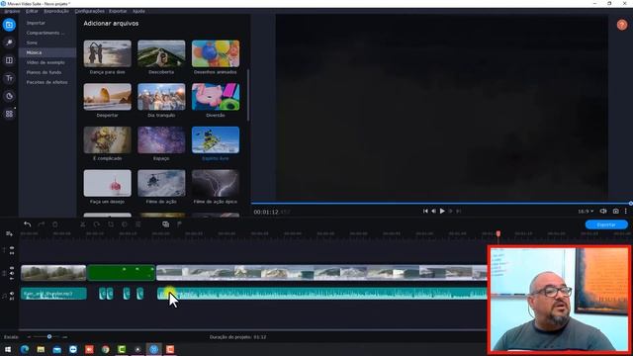Open the Import tab in the left sidebar
The height and width of the screenshot is (356, 633).
pyautogui.click(x=9, y=25)
